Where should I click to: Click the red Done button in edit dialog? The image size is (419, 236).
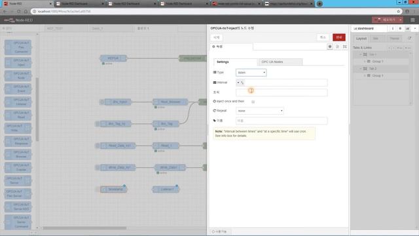coord(339,37)
